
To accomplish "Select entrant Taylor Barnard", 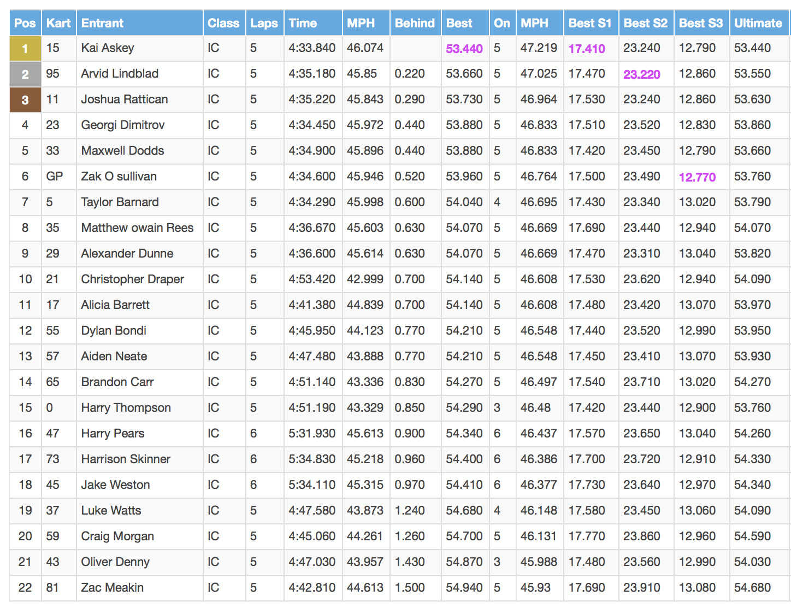I will click(x=120, y=202).
